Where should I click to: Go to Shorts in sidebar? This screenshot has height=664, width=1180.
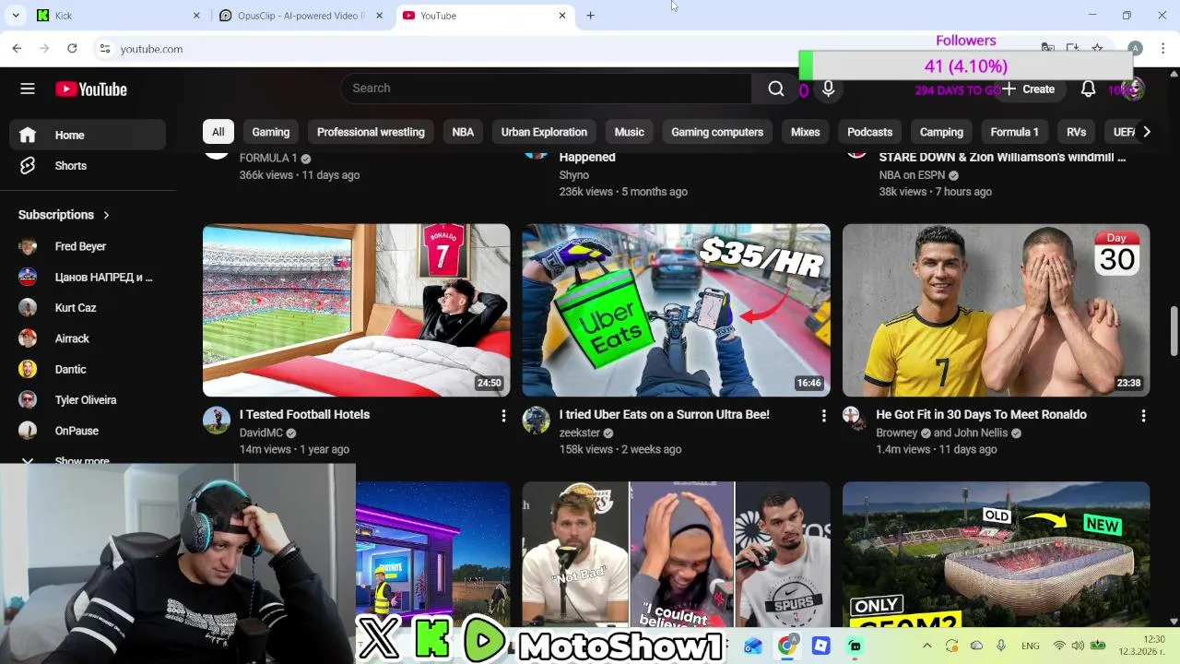point(88,166)
